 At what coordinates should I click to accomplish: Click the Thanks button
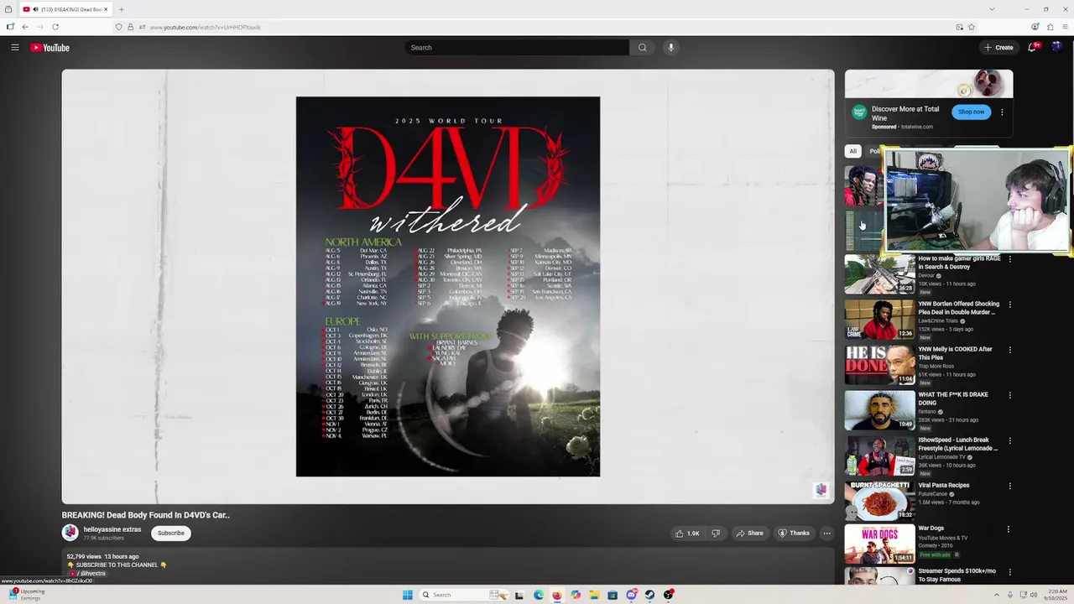794,533
